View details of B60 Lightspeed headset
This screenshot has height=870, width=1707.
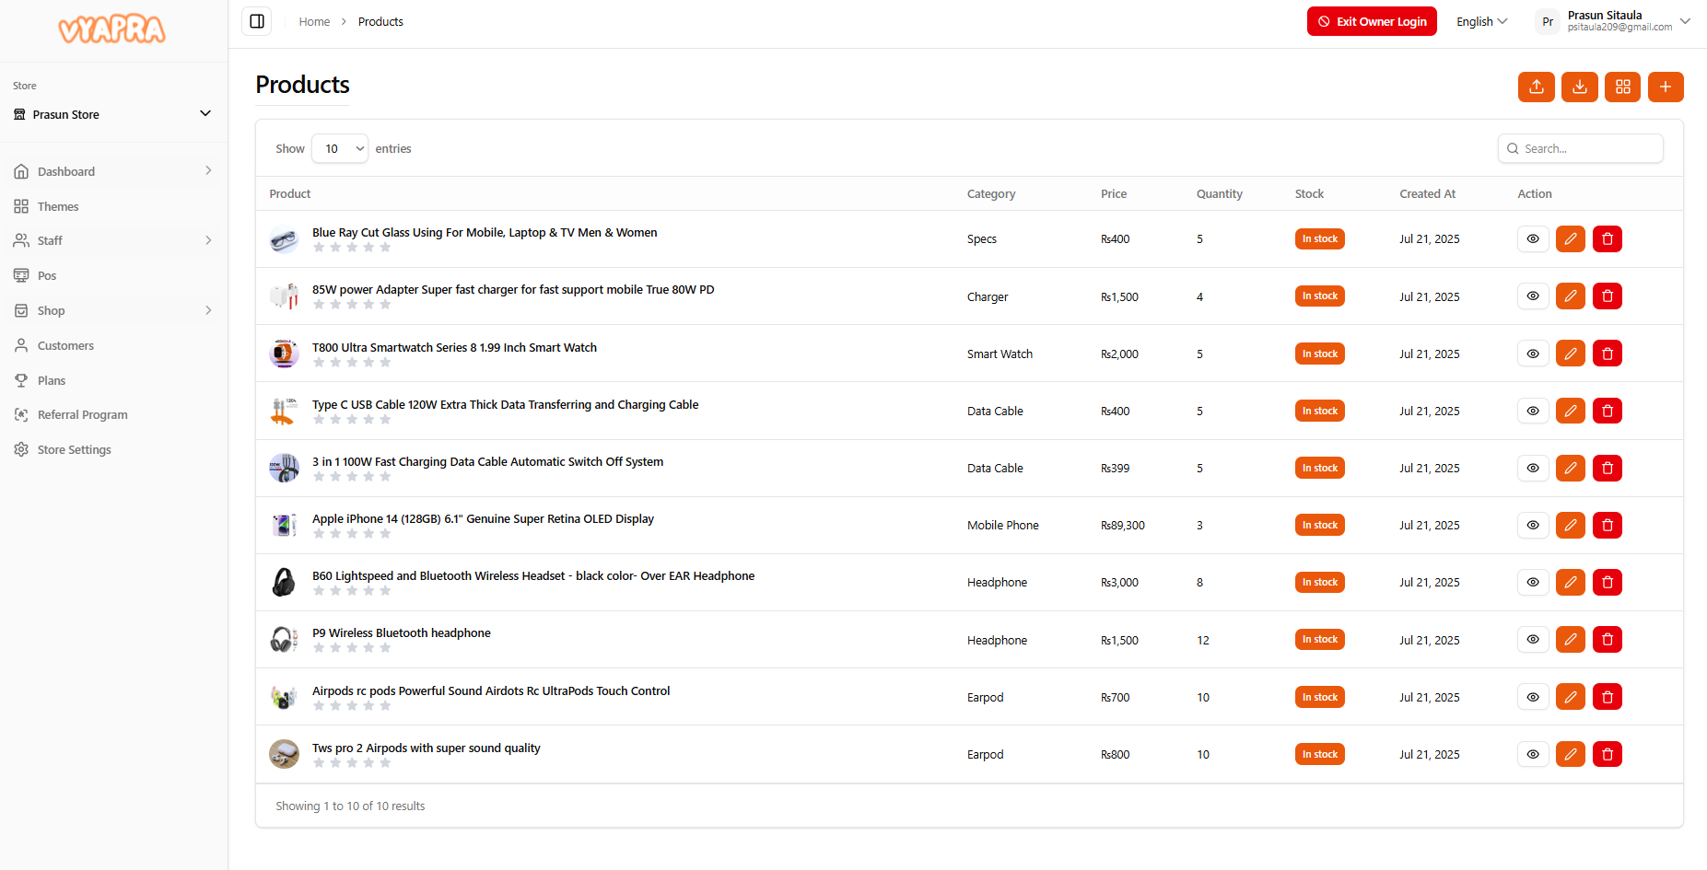tap(1533, 583)
